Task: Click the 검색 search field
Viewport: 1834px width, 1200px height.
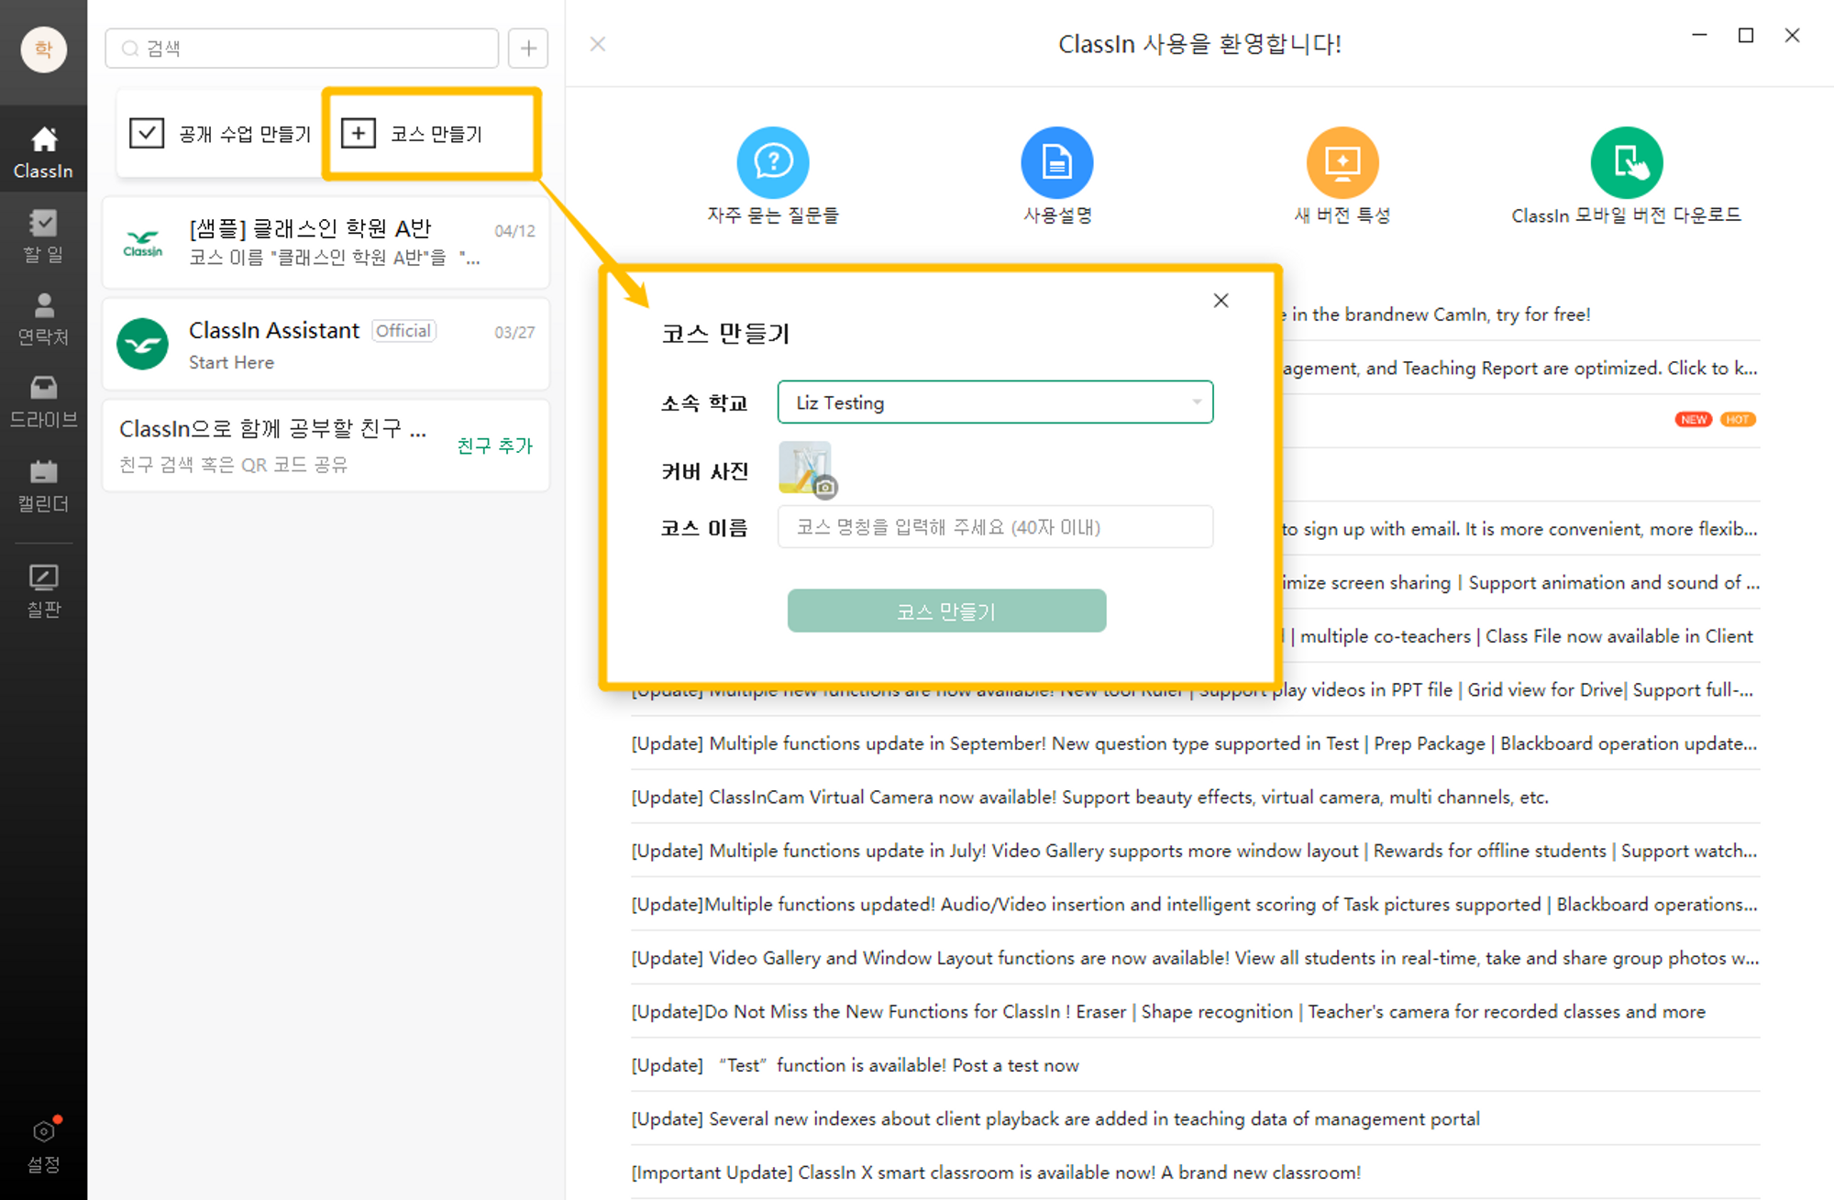Action: pos(302,49)
